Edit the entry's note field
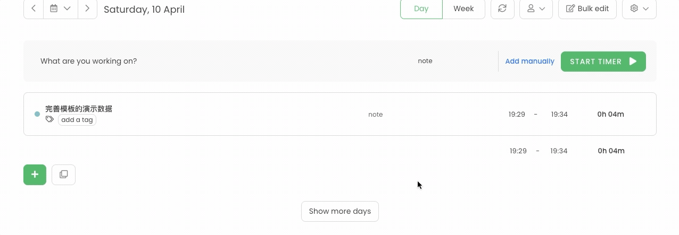The image size is (679, 235). 376,114
